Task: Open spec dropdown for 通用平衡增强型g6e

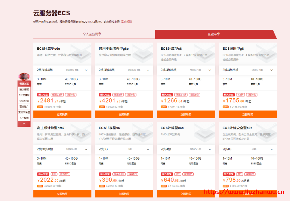Action: [148, 70]
